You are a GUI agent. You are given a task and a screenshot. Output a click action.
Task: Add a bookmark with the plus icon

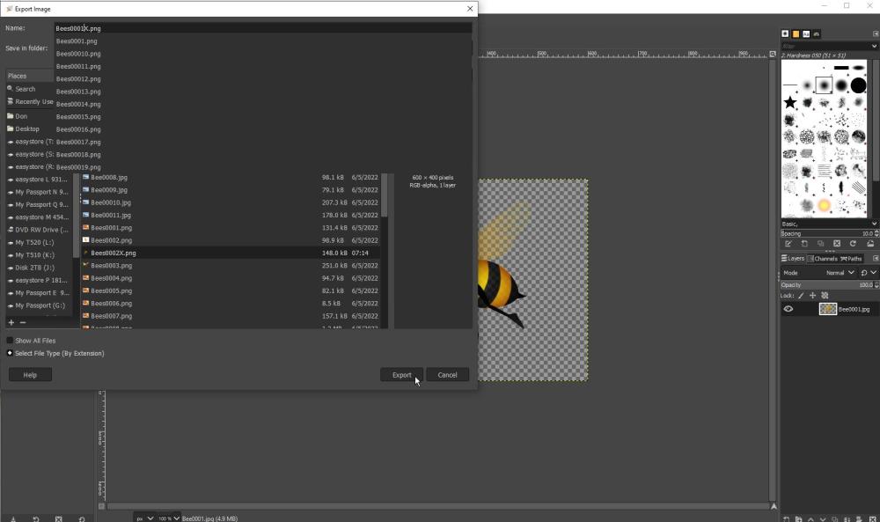(11, 322)
